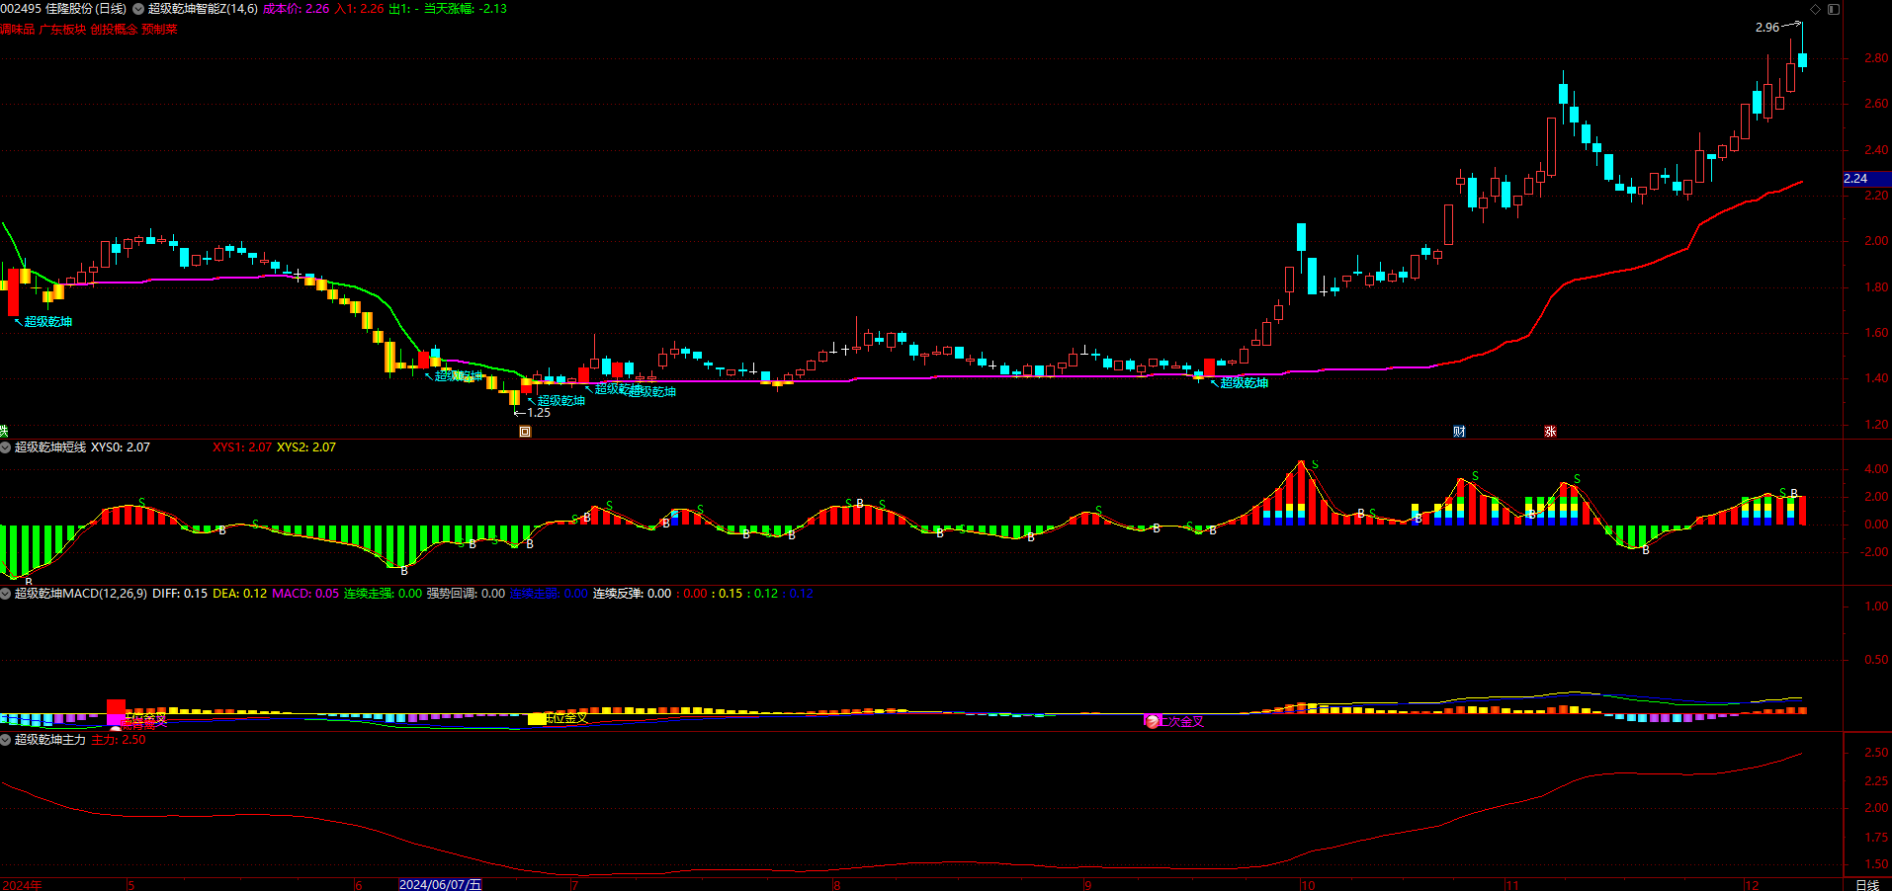Click the 财 marker on the chart
The image size is (1892, 891).
coord(1459,432)
